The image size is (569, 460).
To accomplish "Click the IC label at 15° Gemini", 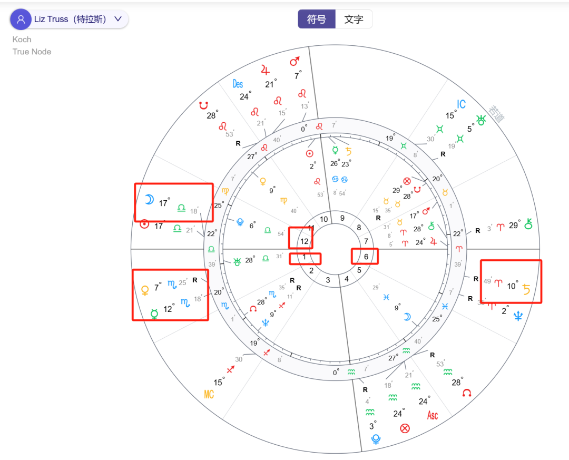I will click(x=461, y=104).
